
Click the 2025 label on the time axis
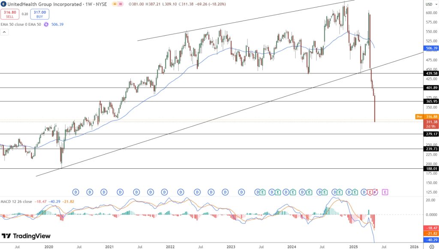pyautogui.click(x=353, y=247)
